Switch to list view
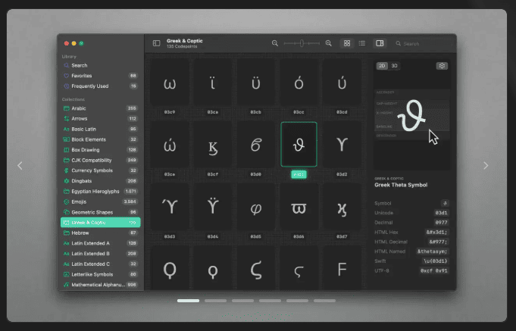The image size is (516, 331). [x=362, y=43]
